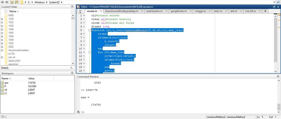The width and height of the screenshot is (281, 119).
Task: Switch to the testc.m tab
Action: [218, 11]
